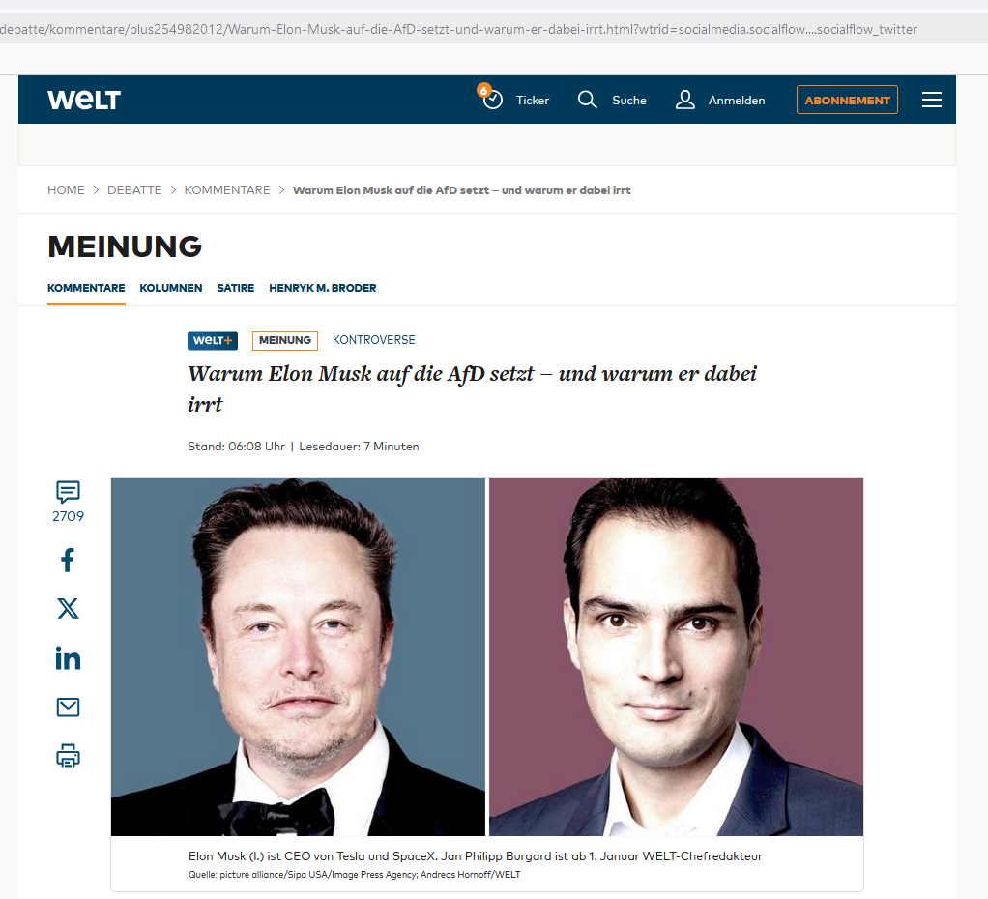Go to DEBATTE in breadcrumb
This screenshot has height=899, width=988.
pos(134,190)
